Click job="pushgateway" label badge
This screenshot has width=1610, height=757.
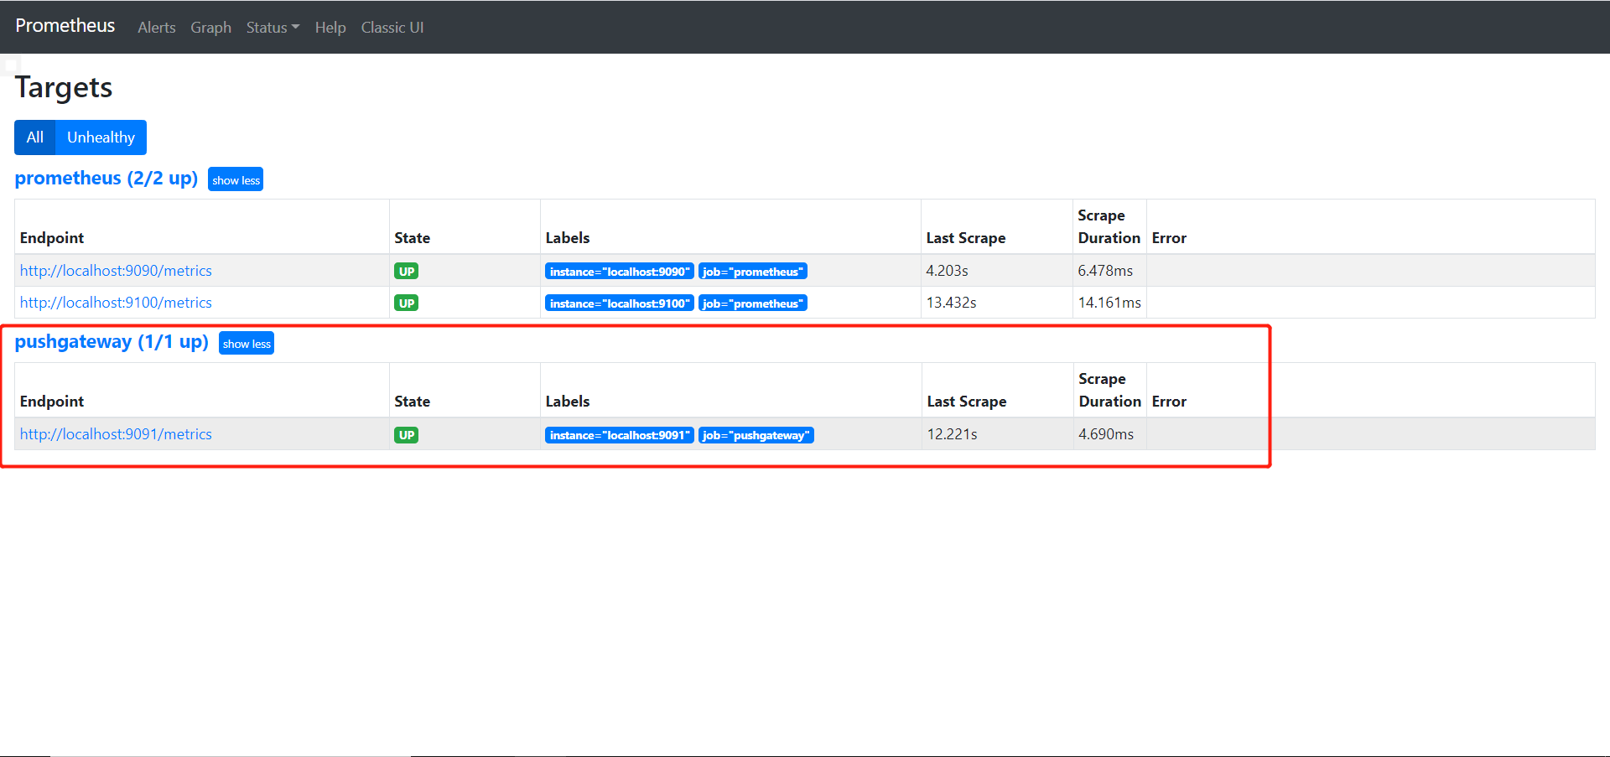[x=756, y=435]
